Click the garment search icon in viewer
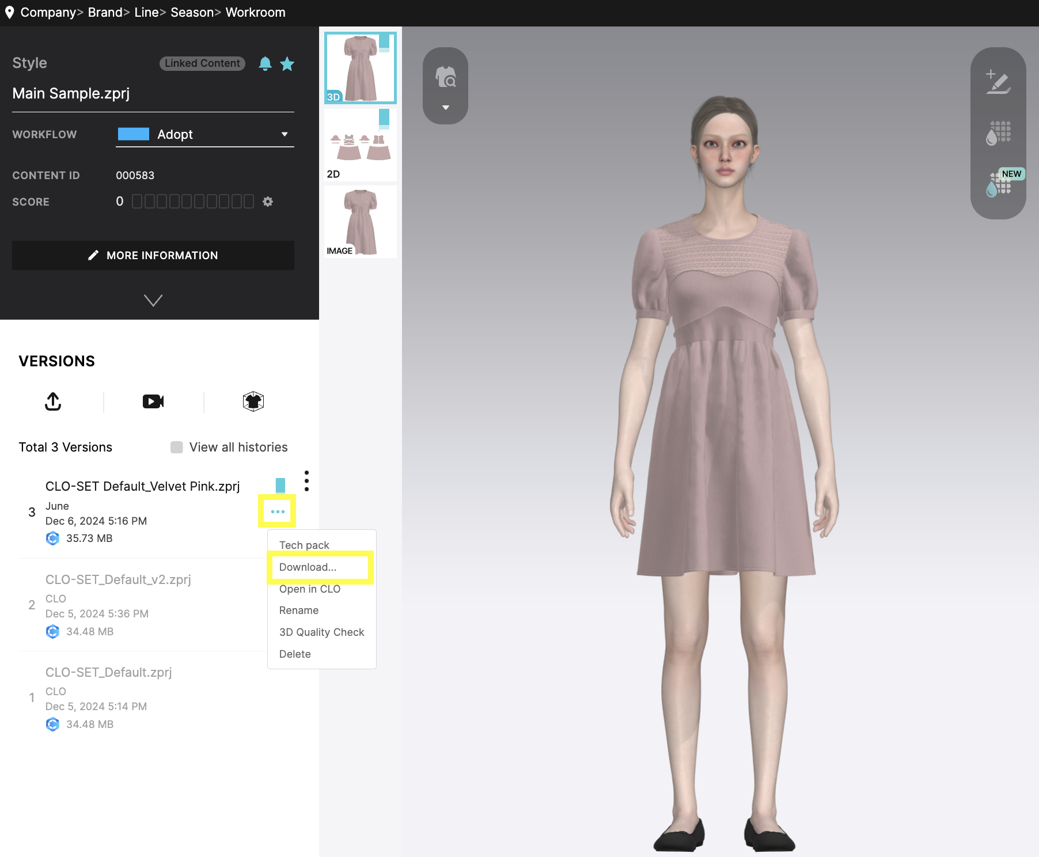This screenshot has width=1039, height=857. (x=445, y=77)
